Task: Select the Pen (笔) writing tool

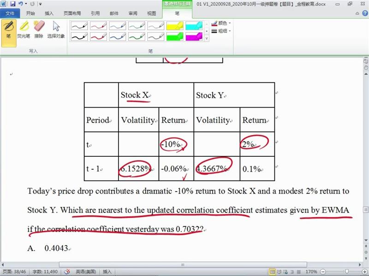Action: 9,33
